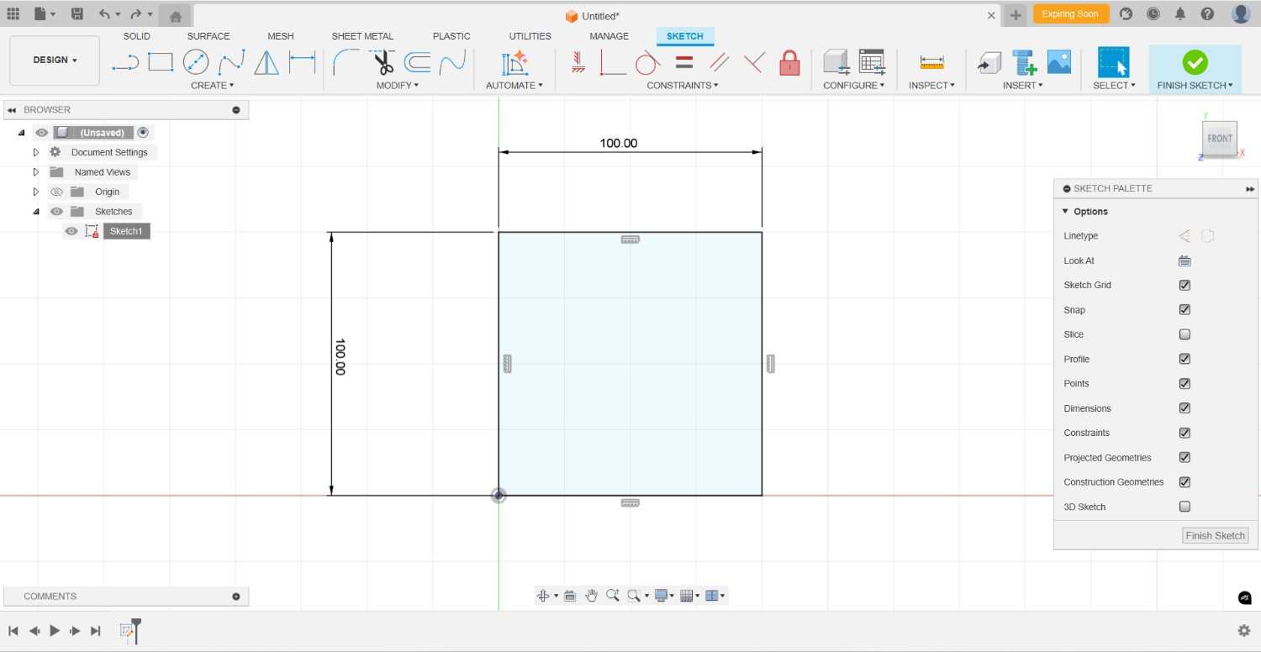Click the Expiring Soon button
Screen dimensions: 1261x652
click(1070, 14)
